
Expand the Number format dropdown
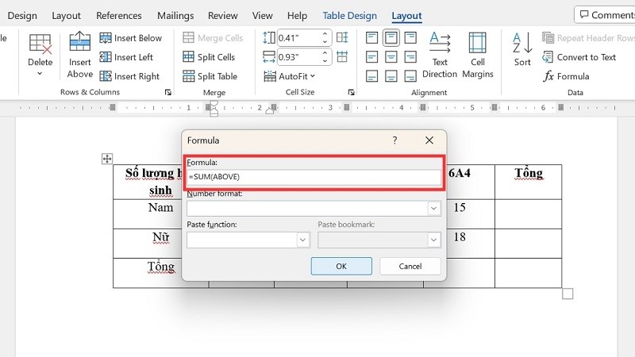[x=433, y=209]
